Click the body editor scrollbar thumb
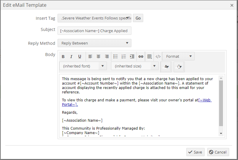238x160 pixels. pos(221,103)
